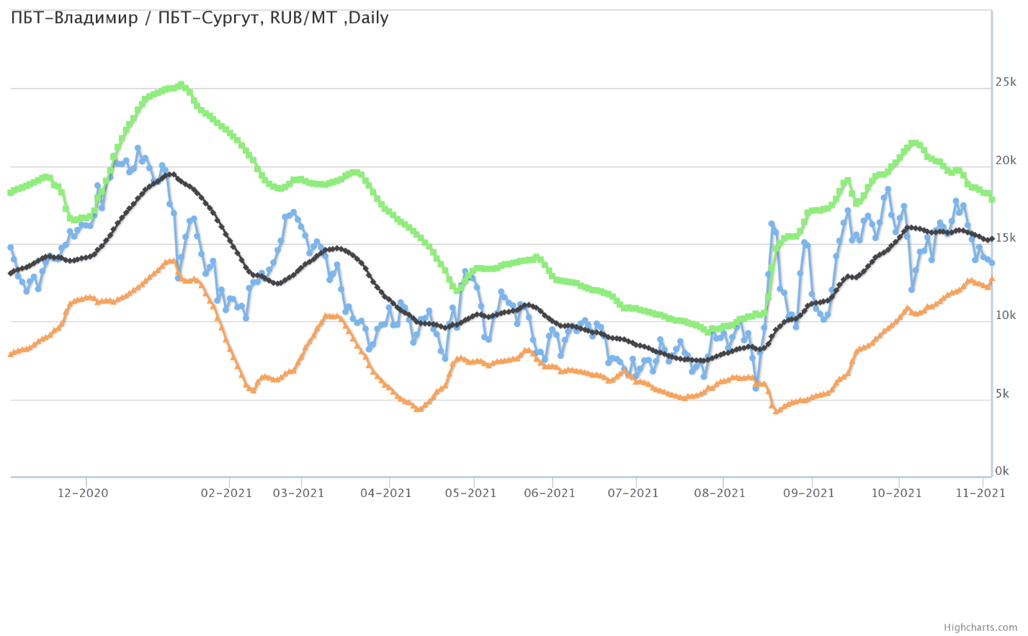Select the 12-2020 date axis label
This screenshot has height=636, width=1028.
tap(83, 493)
